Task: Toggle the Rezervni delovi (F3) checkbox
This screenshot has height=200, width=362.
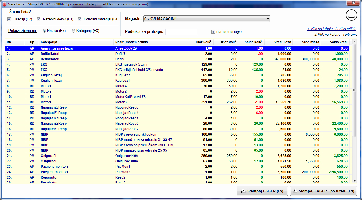Action: tap(39, 19)
